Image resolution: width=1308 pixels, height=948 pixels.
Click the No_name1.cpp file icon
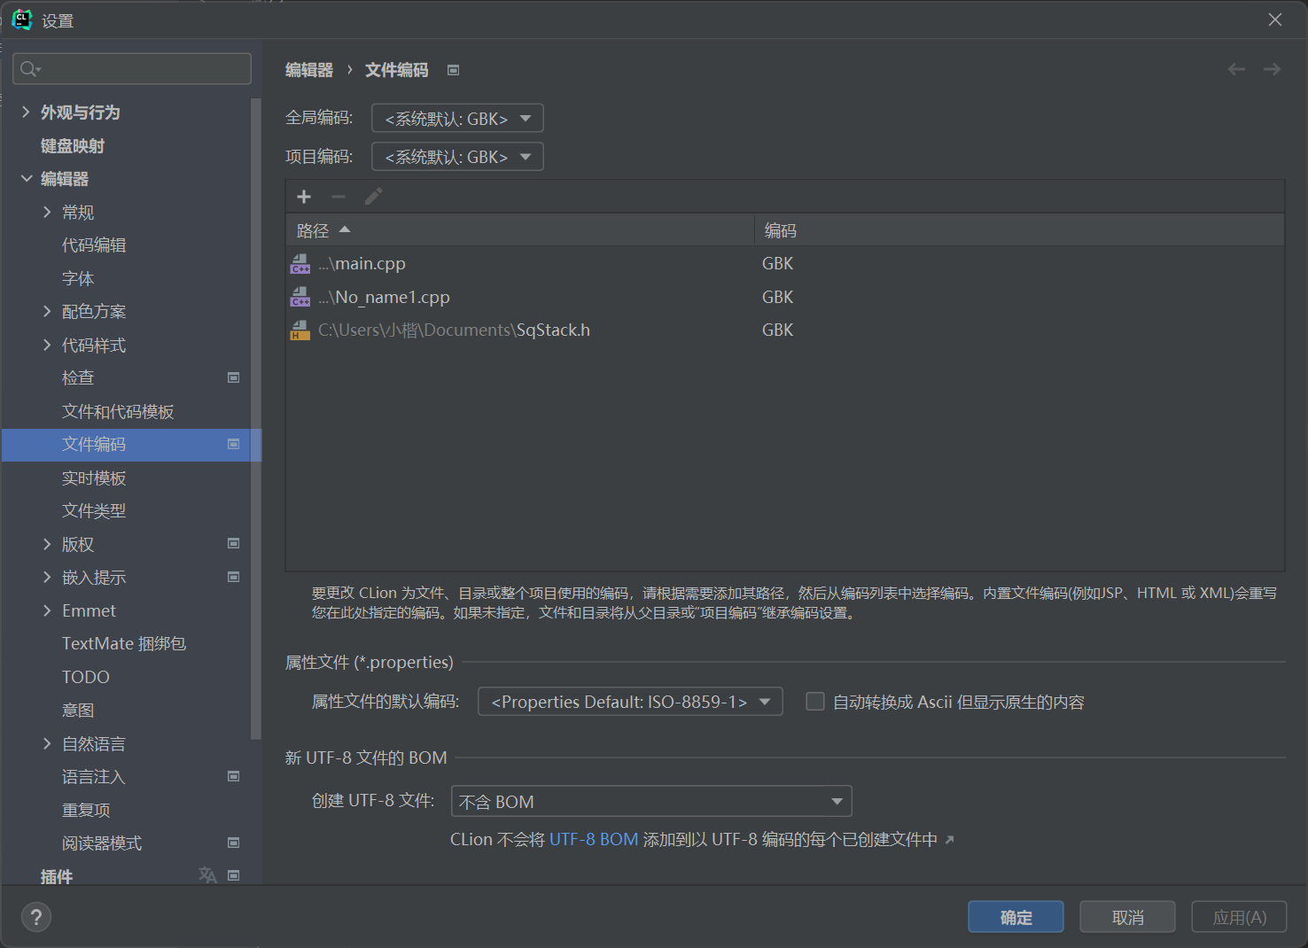pyautogui.click(x=300, y=297)
